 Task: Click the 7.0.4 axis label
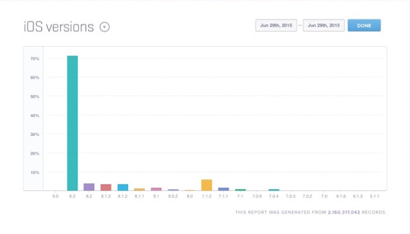[274, 196]
